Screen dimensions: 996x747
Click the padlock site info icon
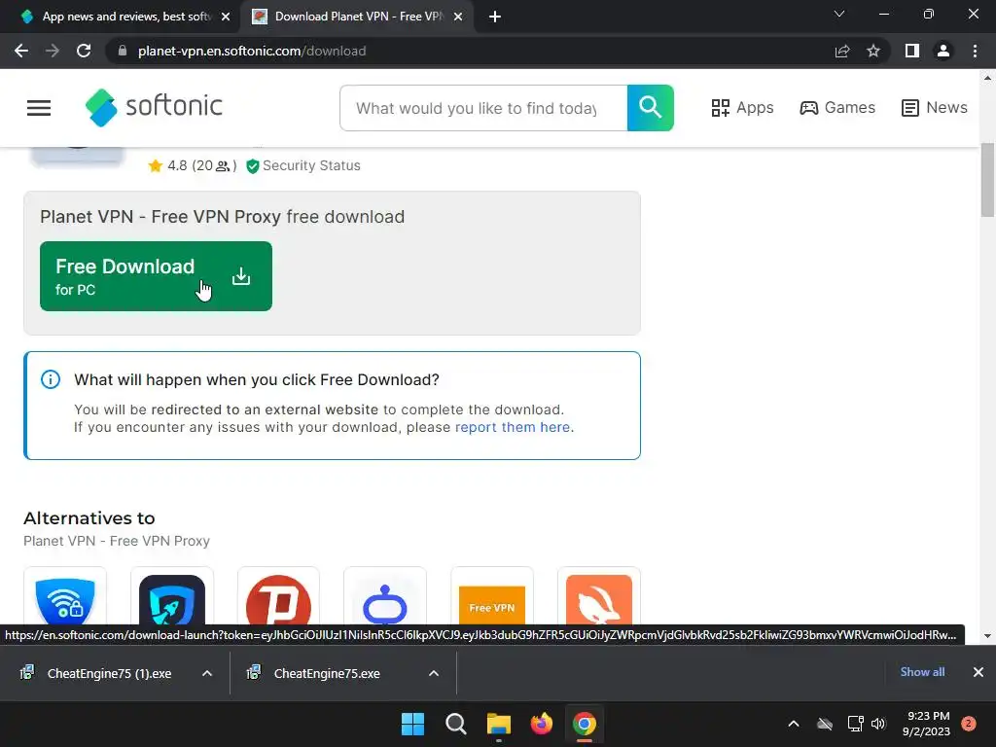pos(123,51)
